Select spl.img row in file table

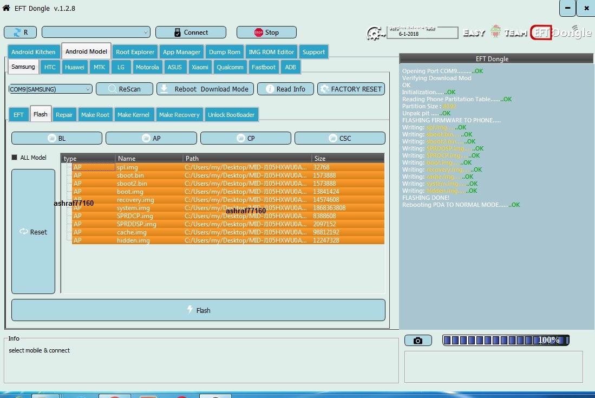pyautogui.click(x=228, y=167)
